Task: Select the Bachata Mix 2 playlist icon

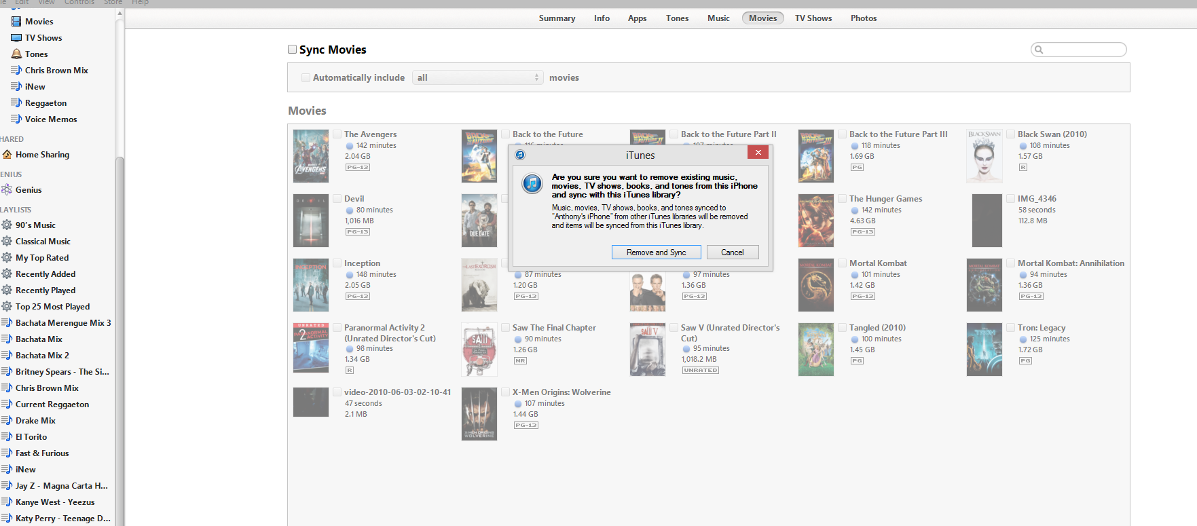Action: click(x=7, y=356)
